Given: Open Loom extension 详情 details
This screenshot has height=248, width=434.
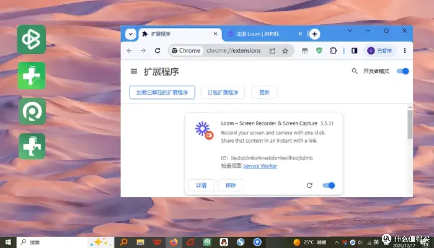Looking at the screenshot, I should pos(201,185).
